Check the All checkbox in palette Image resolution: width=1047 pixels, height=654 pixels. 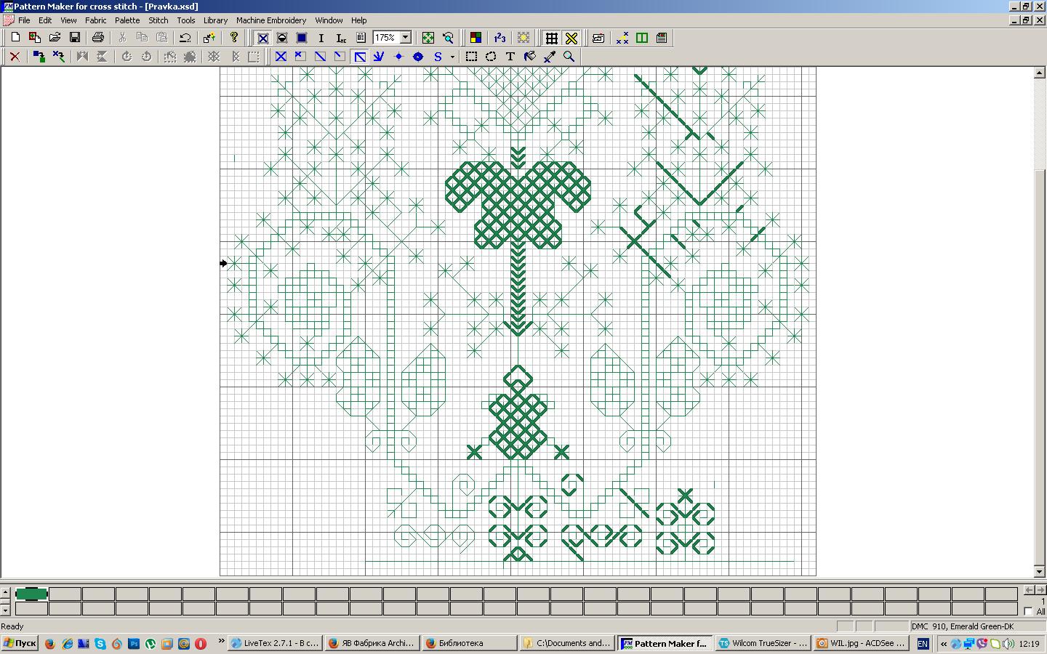pos(1028,612)
